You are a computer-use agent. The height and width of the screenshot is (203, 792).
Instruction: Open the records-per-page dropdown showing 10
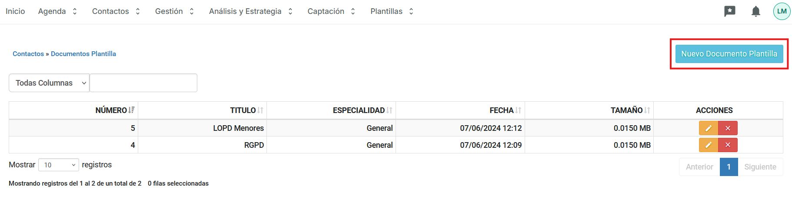click(x=59, y=165)
